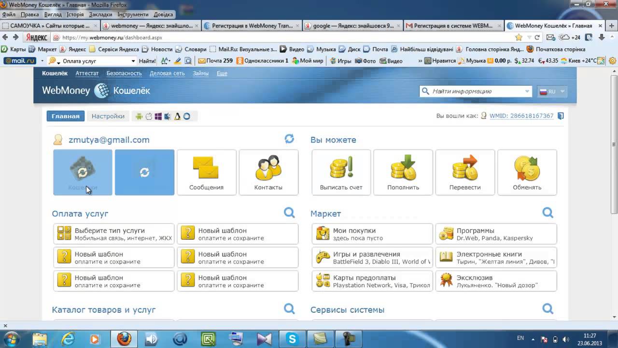
Task: Click search icon beside Сервисы системы heading
Action: [548, 309]
